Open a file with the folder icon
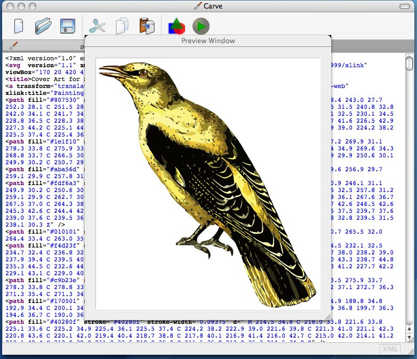This screenshot has width=417, height=359. tap(43, 26)
